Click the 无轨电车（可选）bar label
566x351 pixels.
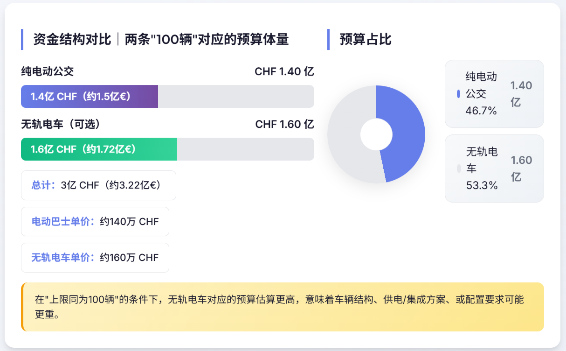(61, 124)
